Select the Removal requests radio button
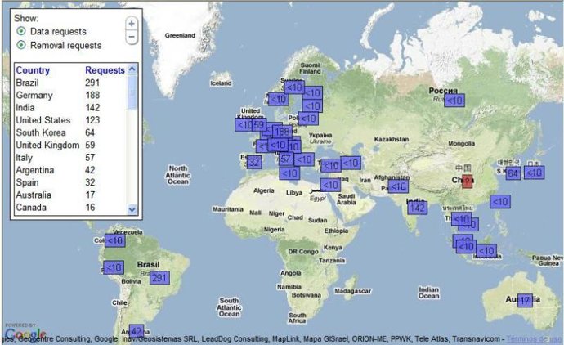Image resolution: width=564 pixels, height=345 pixels. 20,45
